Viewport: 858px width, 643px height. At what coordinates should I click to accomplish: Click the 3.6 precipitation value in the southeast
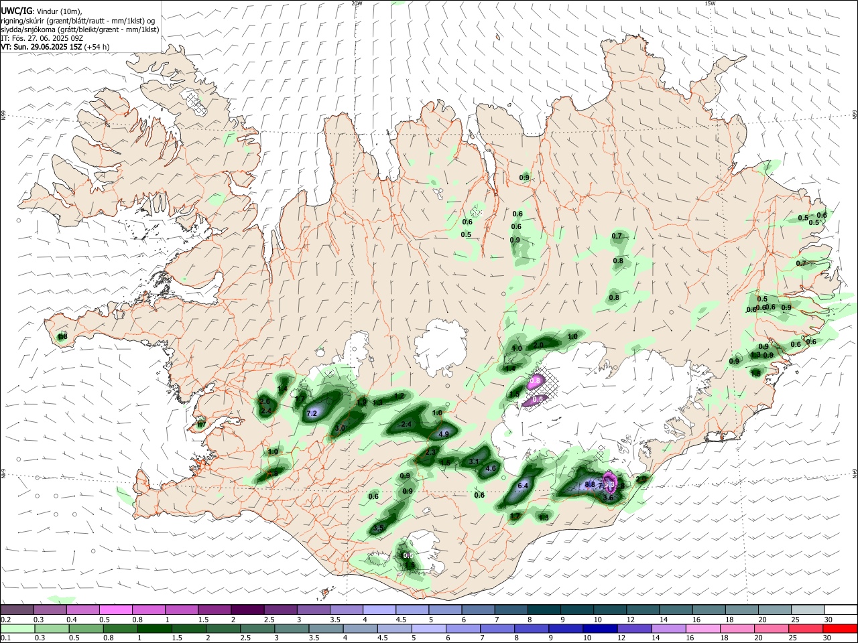pos(608,498)
